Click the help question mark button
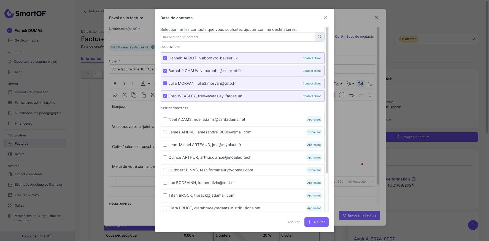The image size is (489, 241). point(473,225)
